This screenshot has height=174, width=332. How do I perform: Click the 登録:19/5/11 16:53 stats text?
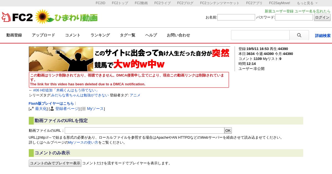pos(254,49)
